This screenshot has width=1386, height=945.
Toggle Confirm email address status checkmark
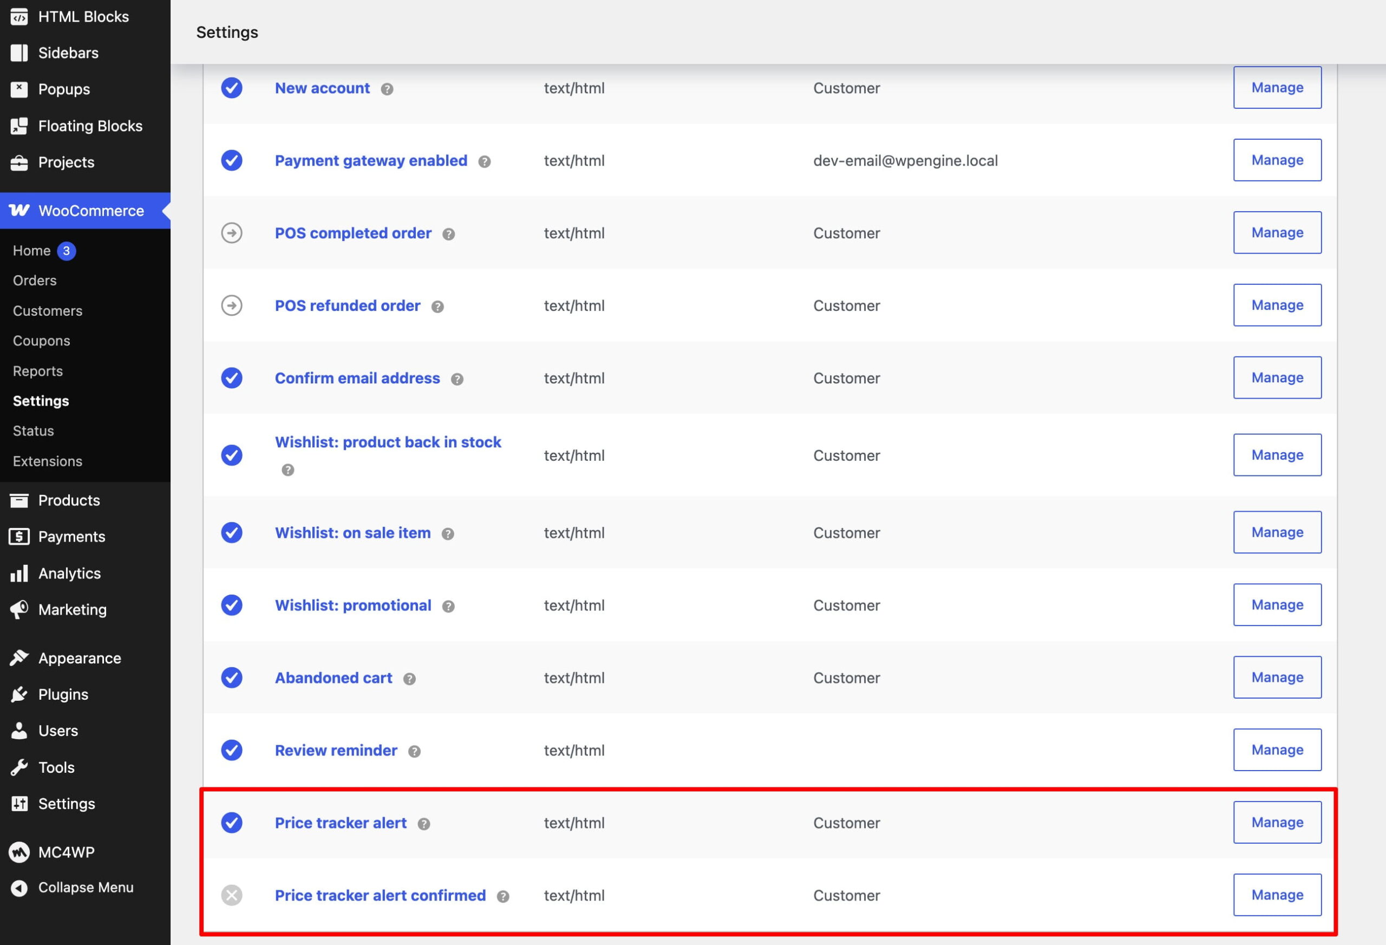[x=231, y=377]
